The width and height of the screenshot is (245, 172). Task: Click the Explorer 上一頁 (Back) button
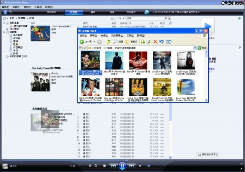[85, 42]
